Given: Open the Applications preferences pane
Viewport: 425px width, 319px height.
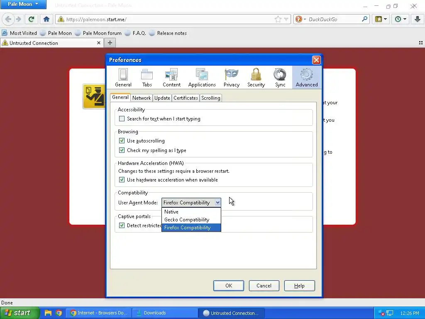Looking at the screenshot, I should coord(202,77).
